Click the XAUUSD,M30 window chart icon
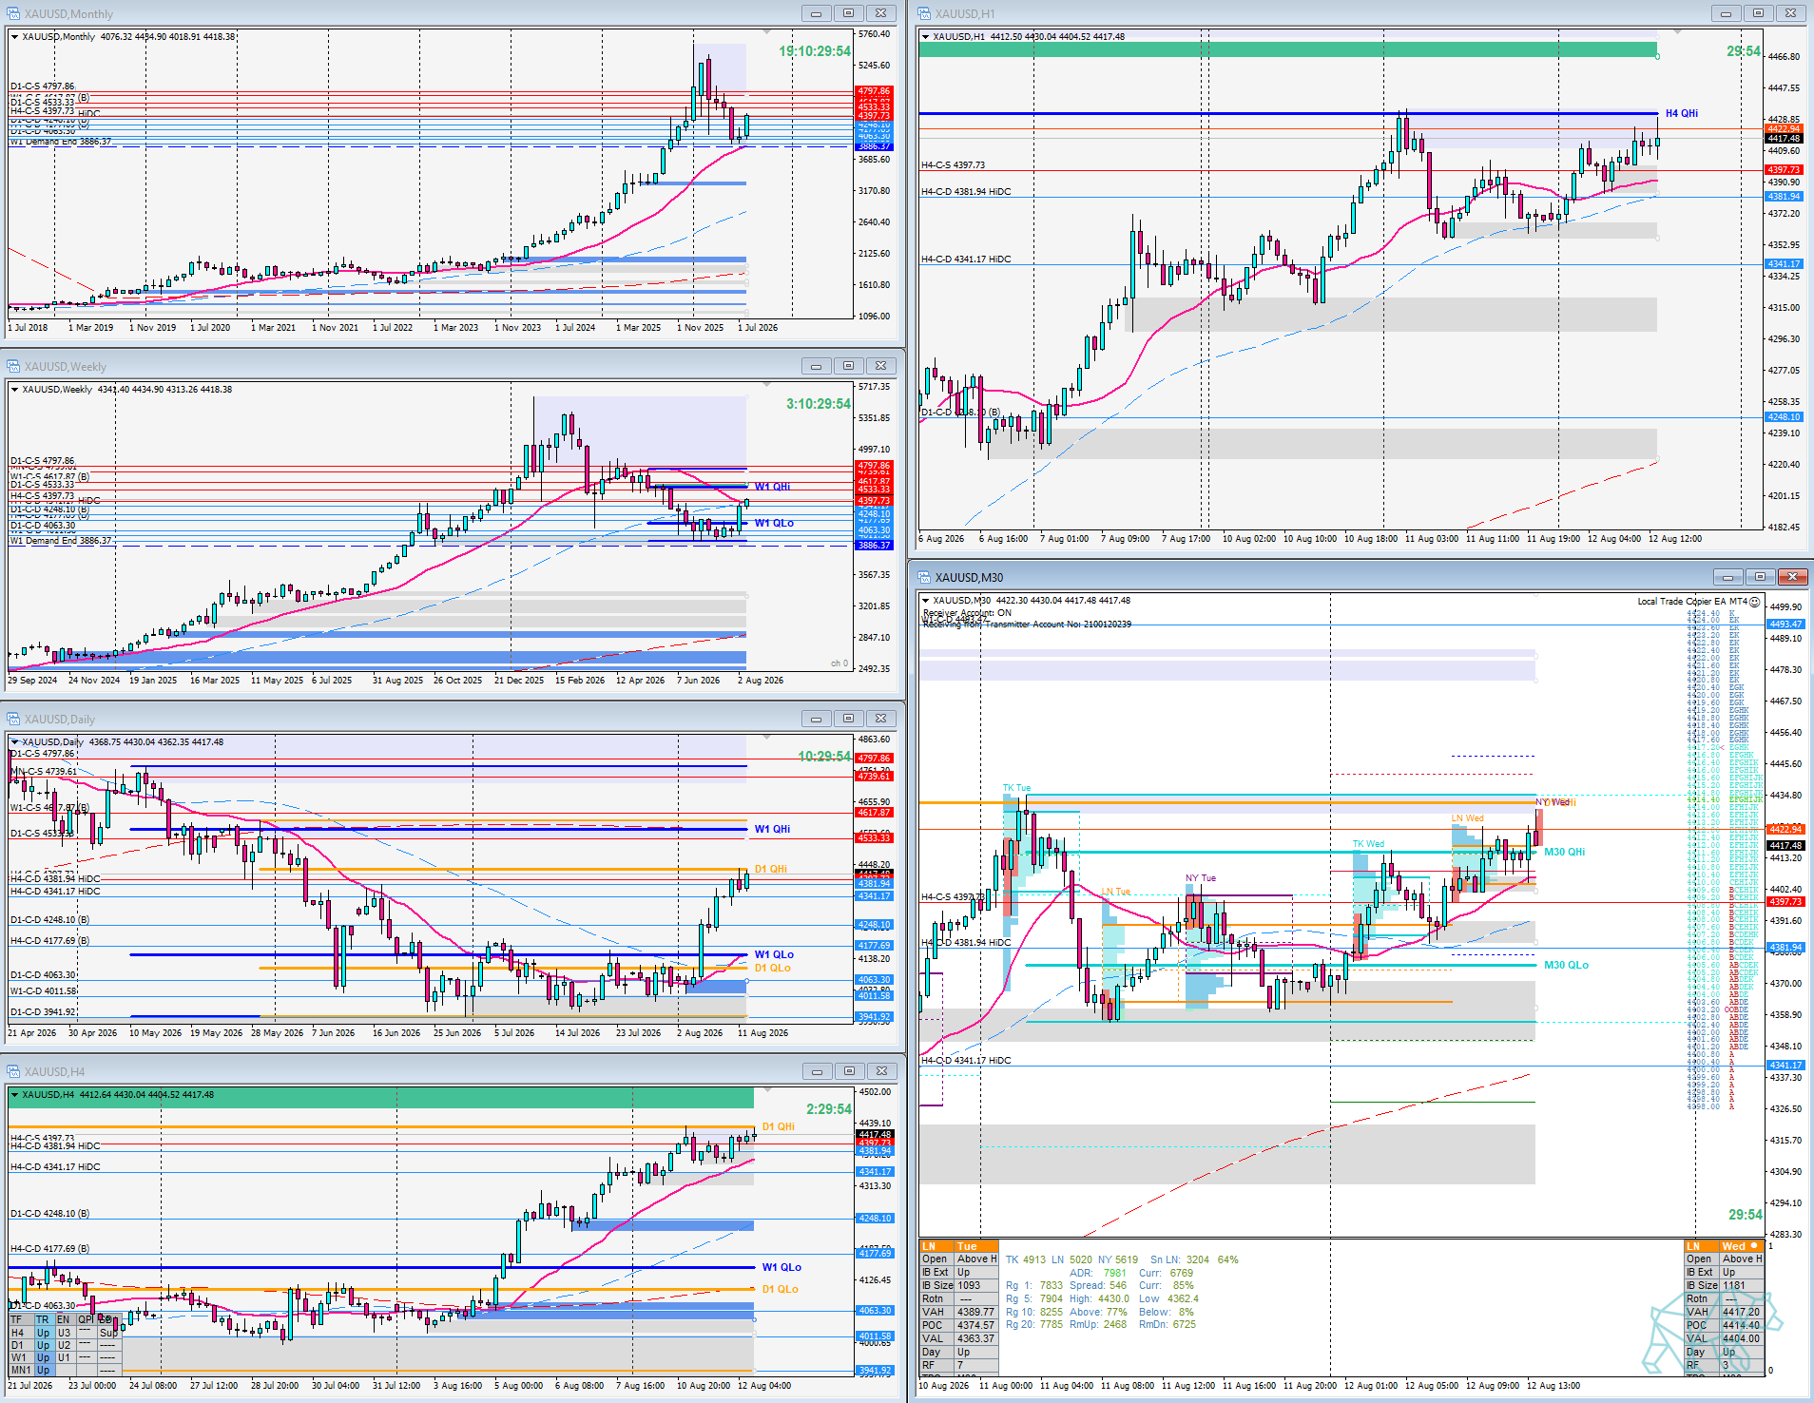This screenshot has width=1814, height=1403. (x=924, y=577)
